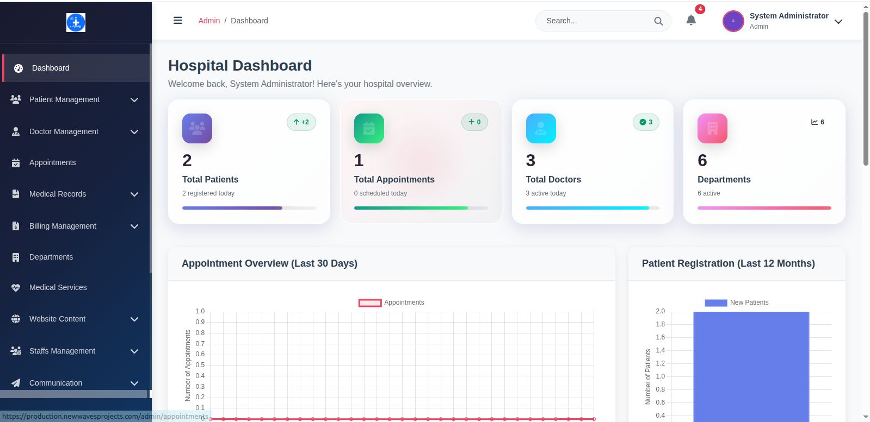Click the purple Total Patients icon
The image size is (870, 422).
point(197,128)
